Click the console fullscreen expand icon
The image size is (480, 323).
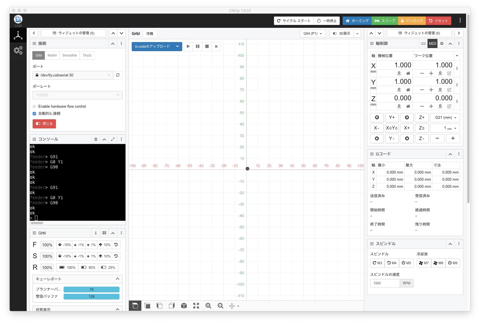tap(113, 139)
